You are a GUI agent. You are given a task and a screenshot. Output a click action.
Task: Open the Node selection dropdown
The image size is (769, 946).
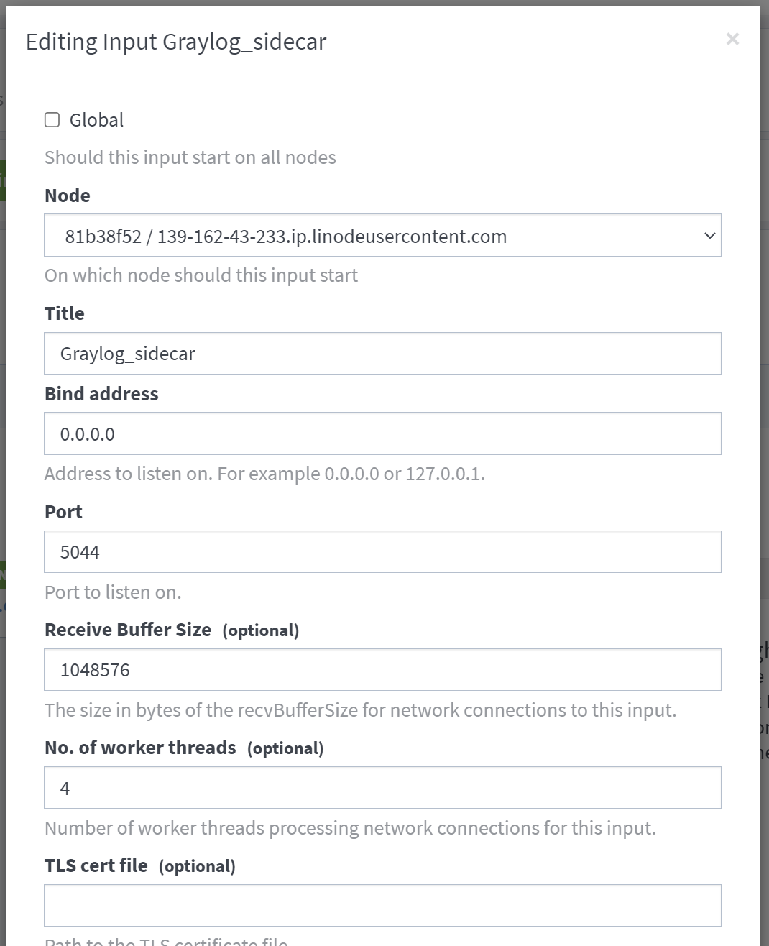pos(382,236)
